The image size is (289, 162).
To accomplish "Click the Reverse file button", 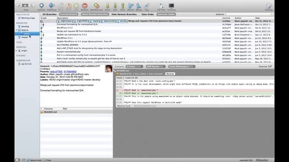I will coord(170,74).
